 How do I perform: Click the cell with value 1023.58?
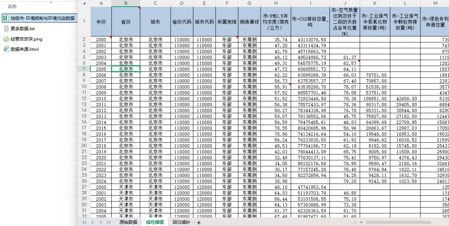click(405, 181)
